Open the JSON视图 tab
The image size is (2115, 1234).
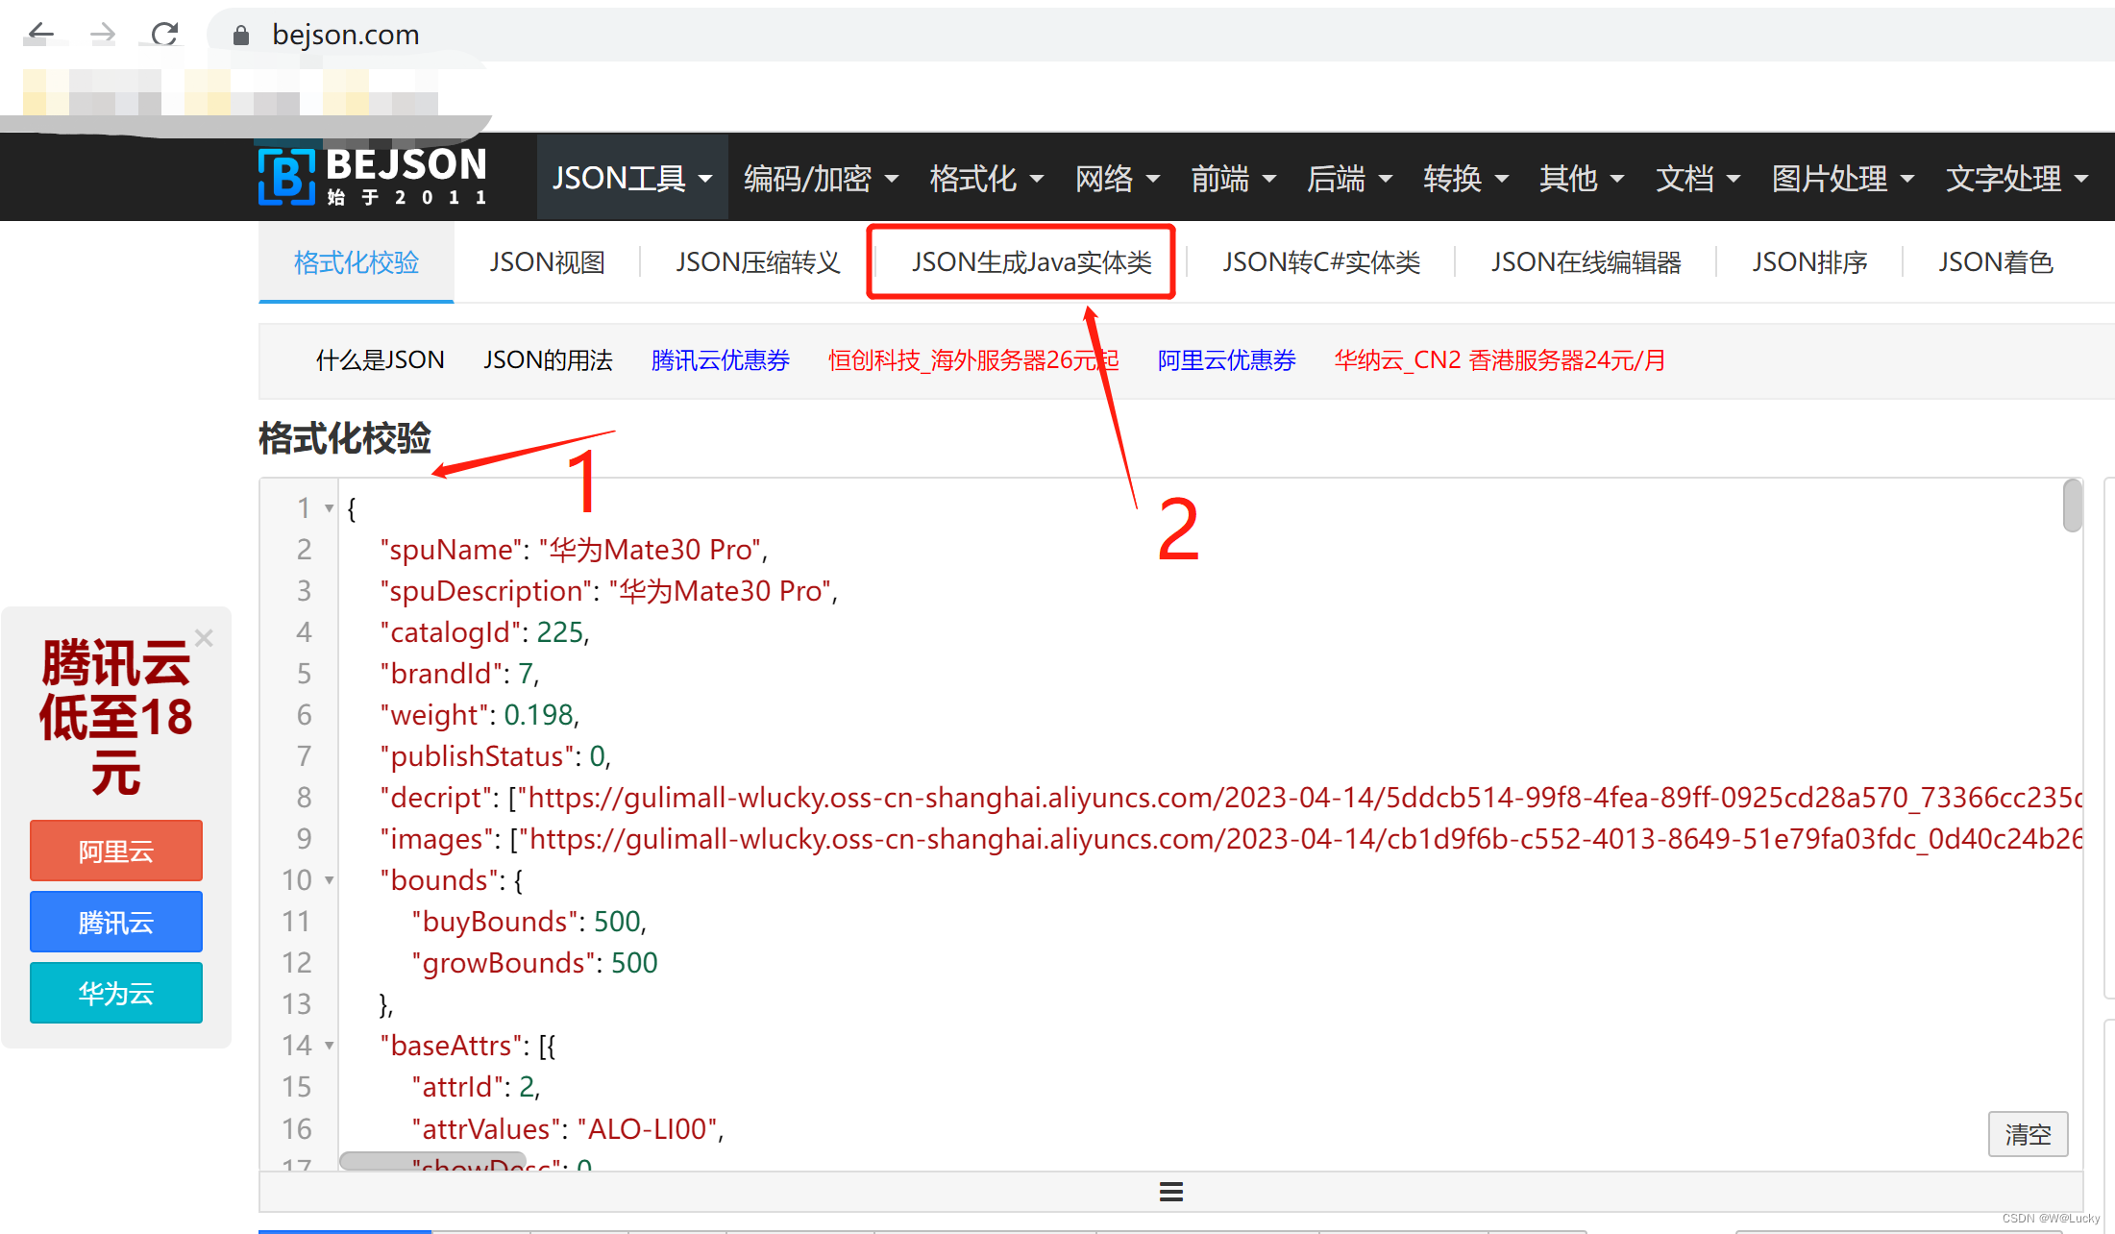click(x=547, y=262)
